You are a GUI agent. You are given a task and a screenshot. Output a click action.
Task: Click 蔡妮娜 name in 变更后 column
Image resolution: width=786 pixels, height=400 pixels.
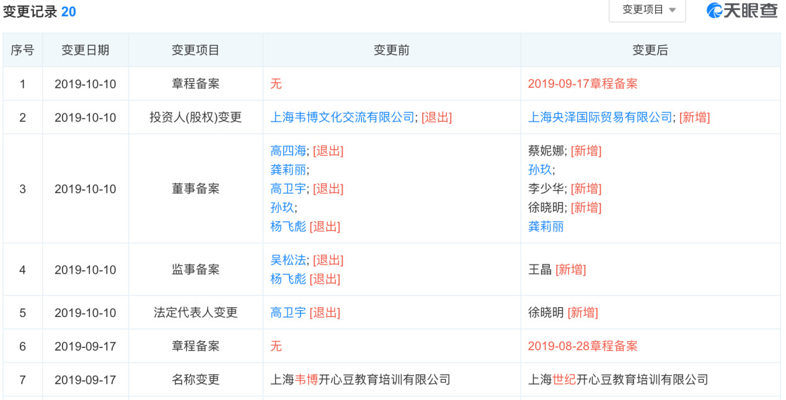pos(546,150)
